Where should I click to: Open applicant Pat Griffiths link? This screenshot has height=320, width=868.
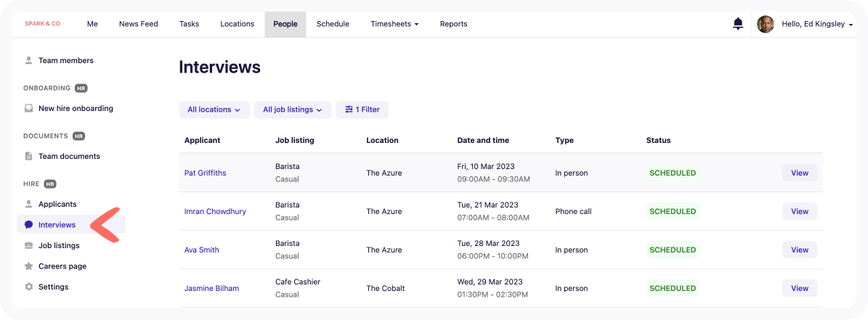point(206,173)
